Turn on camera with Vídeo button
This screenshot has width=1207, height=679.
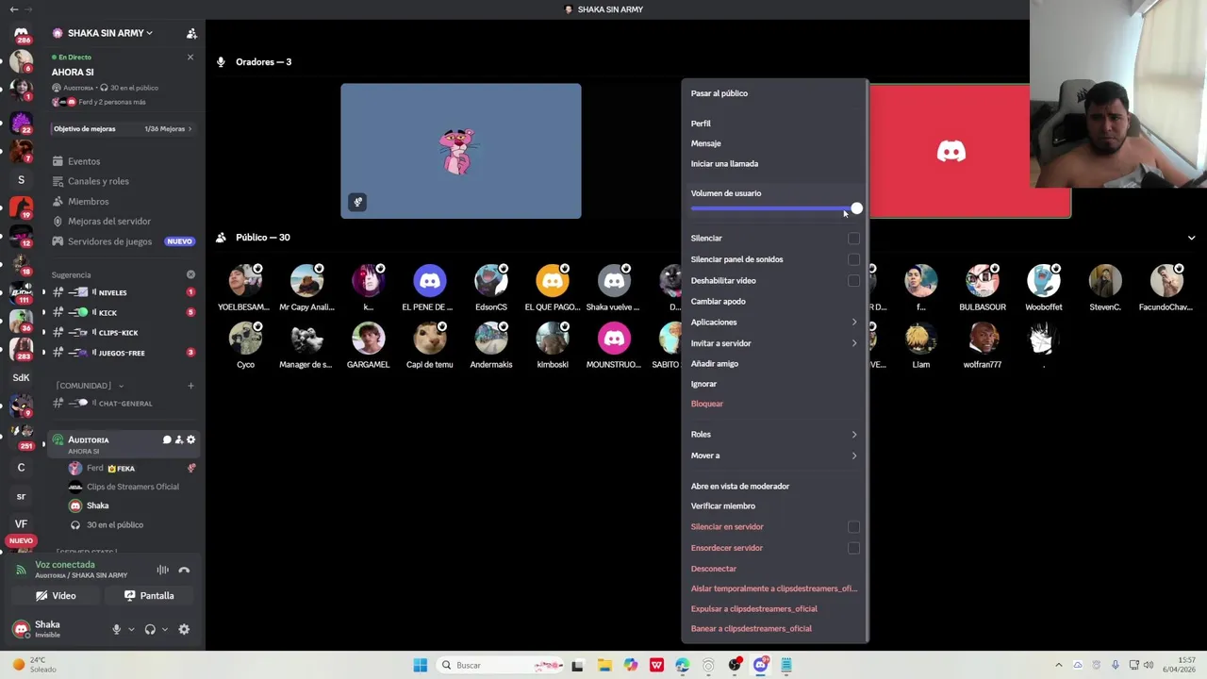point(56,596)
